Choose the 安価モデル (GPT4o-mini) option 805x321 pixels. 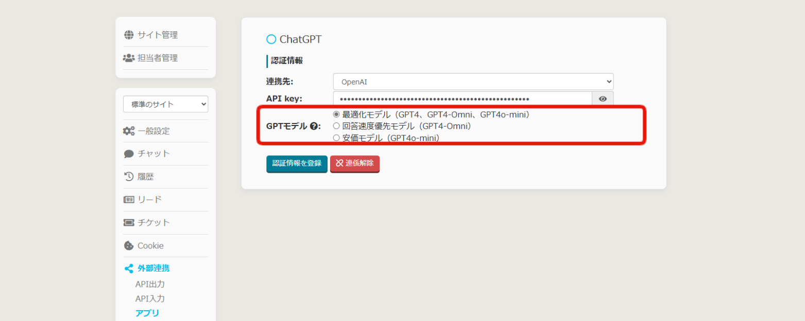336,138
